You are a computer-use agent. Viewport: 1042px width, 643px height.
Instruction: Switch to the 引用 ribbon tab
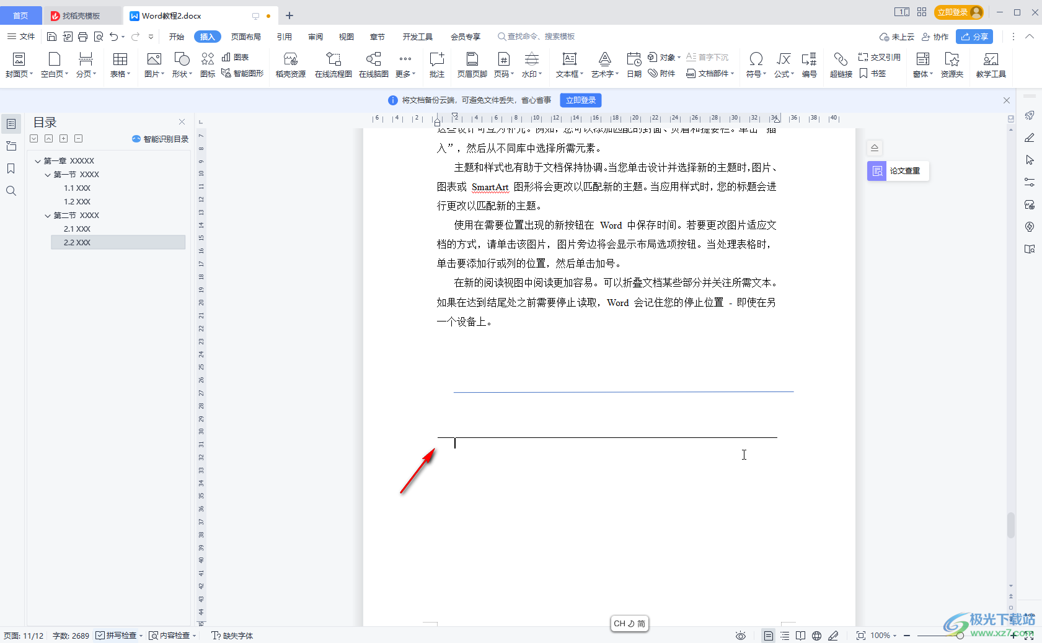pyautogui.click(x=285, y=37)
